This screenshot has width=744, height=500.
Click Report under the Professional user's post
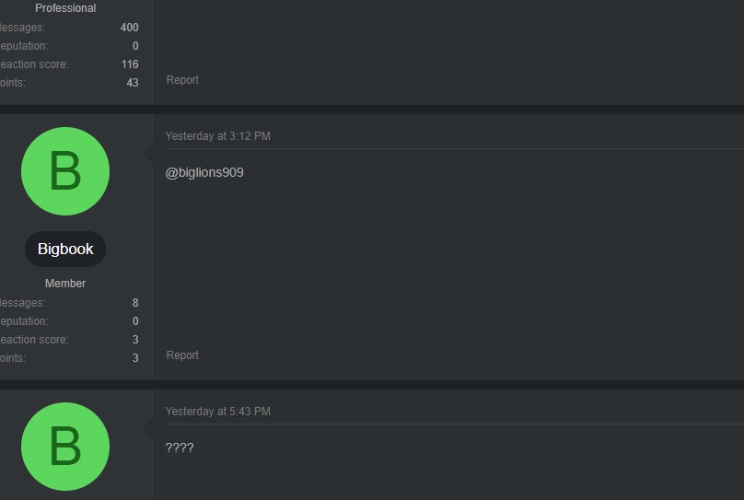pyautogui.click(x=182, y=80)
